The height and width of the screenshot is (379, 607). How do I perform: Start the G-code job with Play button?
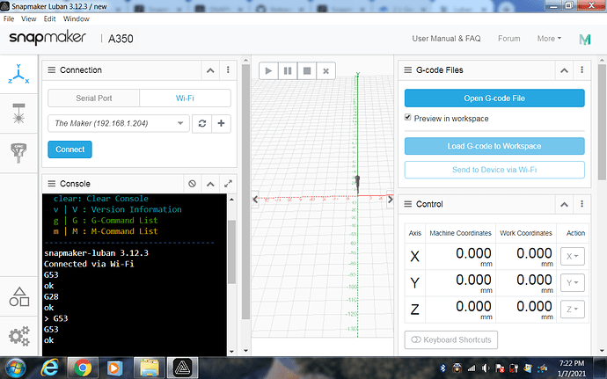(268, 71)
